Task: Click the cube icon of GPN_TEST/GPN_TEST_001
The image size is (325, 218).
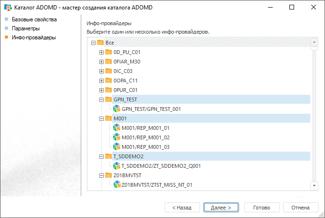Action: point(117,109)
